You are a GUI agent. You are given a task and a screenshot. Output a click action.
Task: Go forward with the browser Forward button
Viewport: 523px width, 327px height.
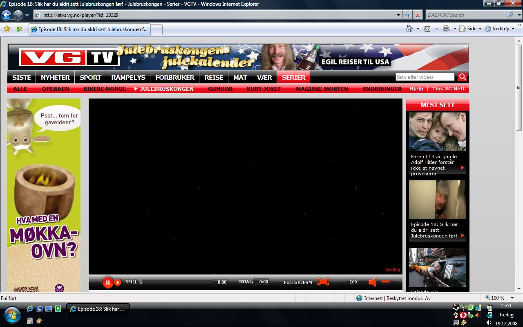18,15
